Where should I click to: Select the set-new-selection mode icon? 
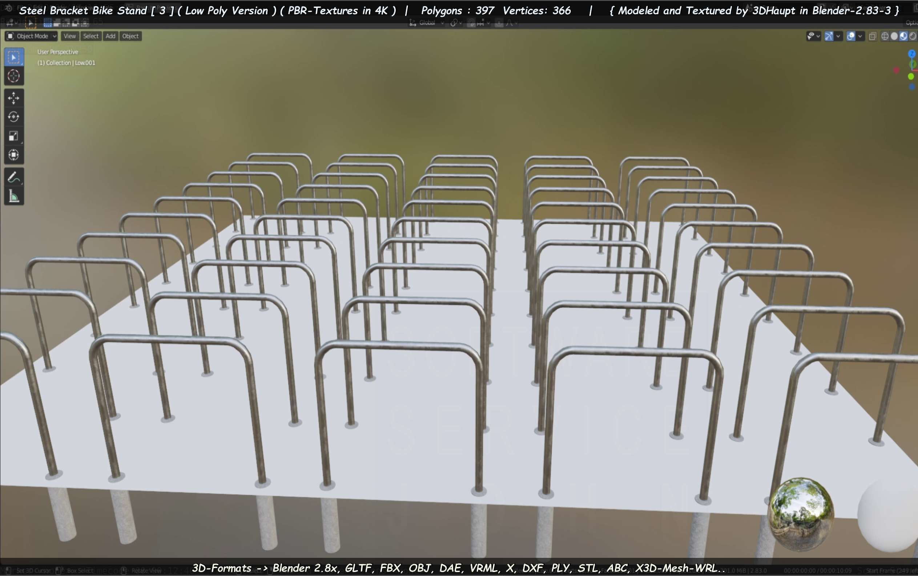click(x=48, y=23)
